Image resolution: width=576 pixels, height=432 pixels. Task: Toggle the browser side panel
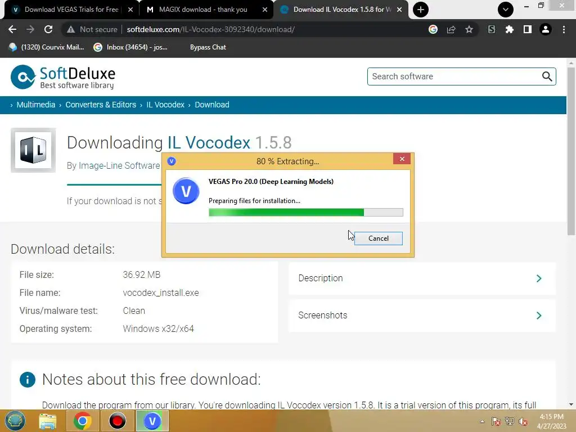(x=528, y=29)
